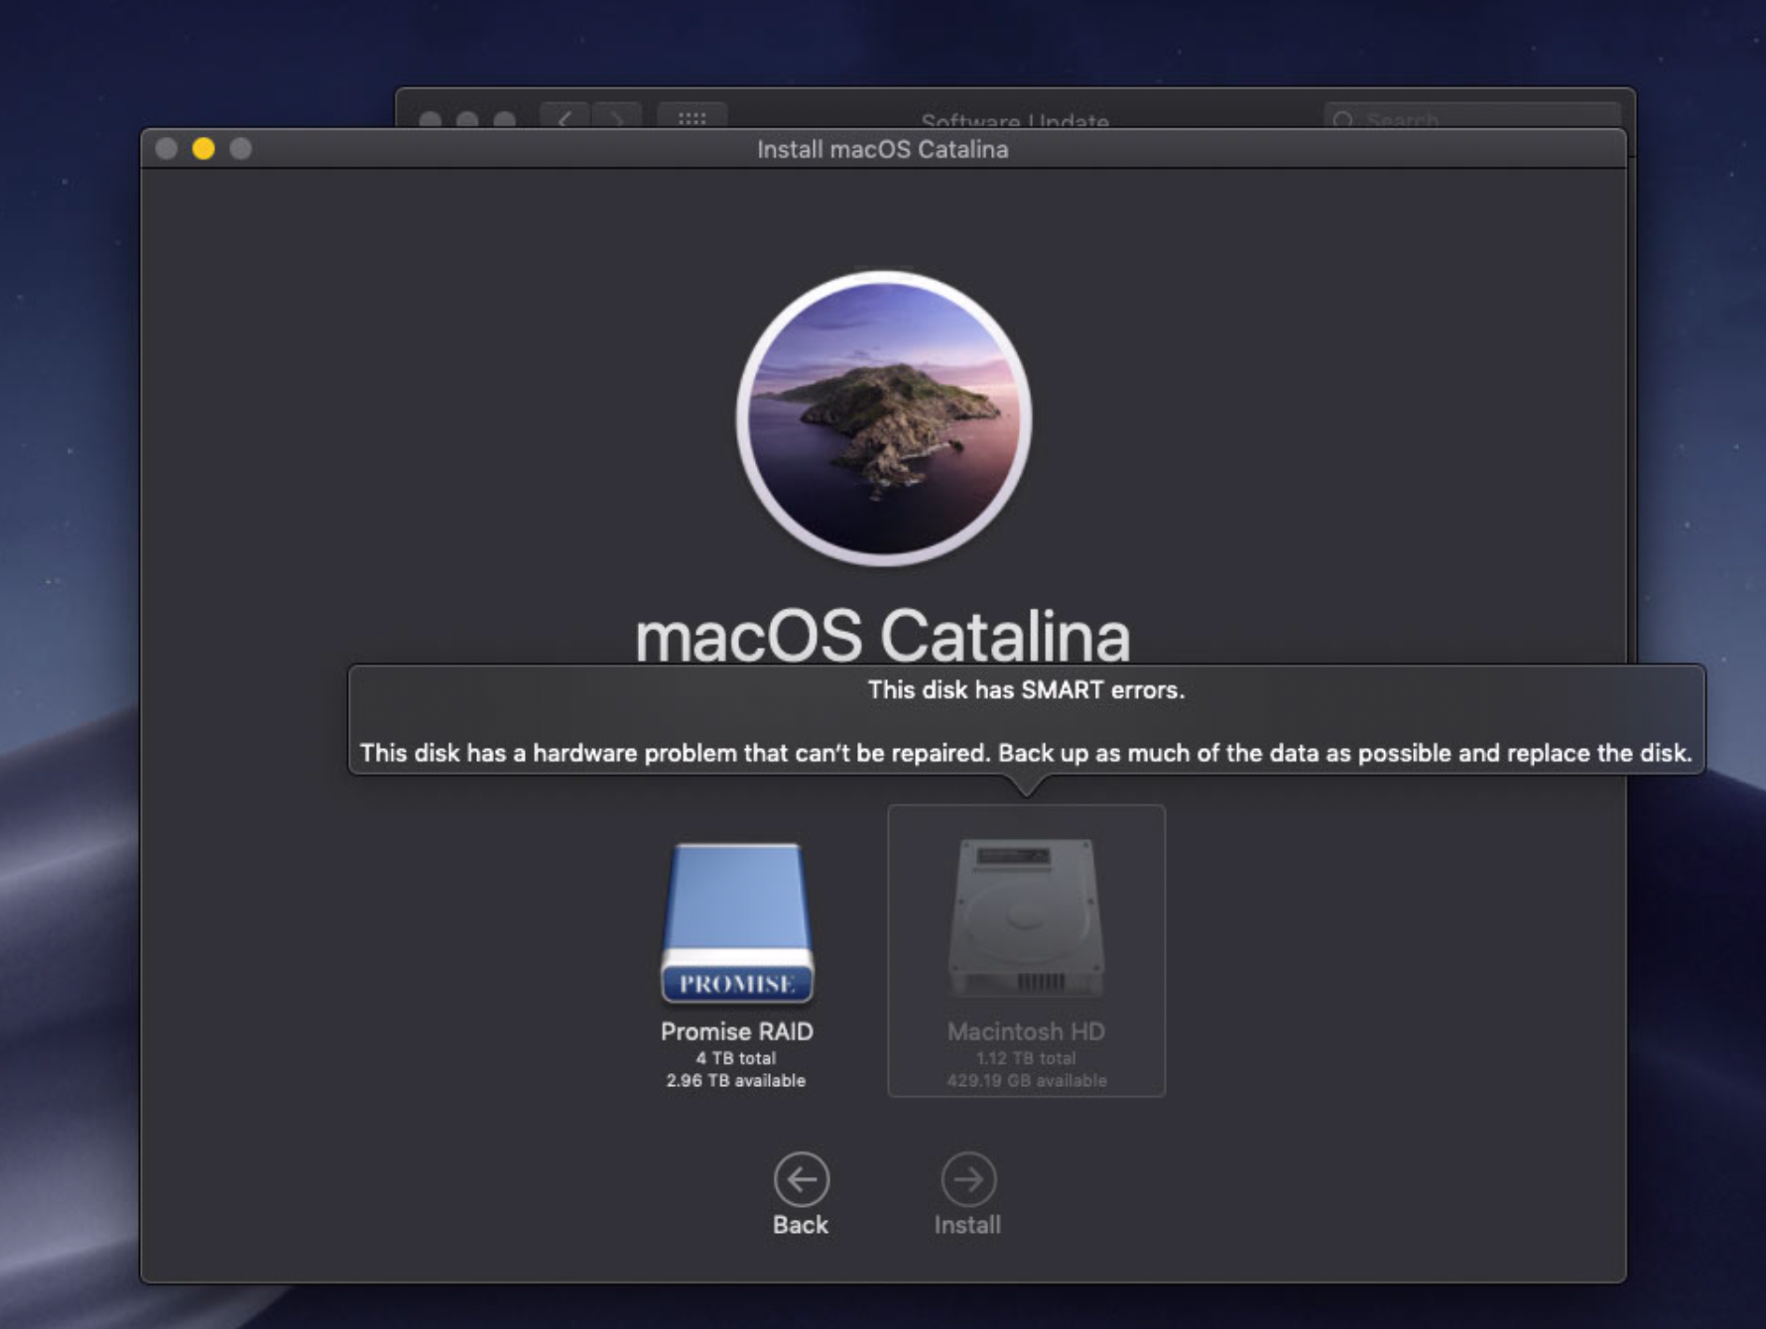Click the hardware problem warning message text
Screen dimensions: 1766x1329
[1026, 753]
